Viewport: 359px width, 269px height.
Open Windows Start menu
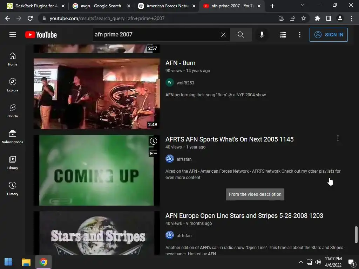pos(8,262)
